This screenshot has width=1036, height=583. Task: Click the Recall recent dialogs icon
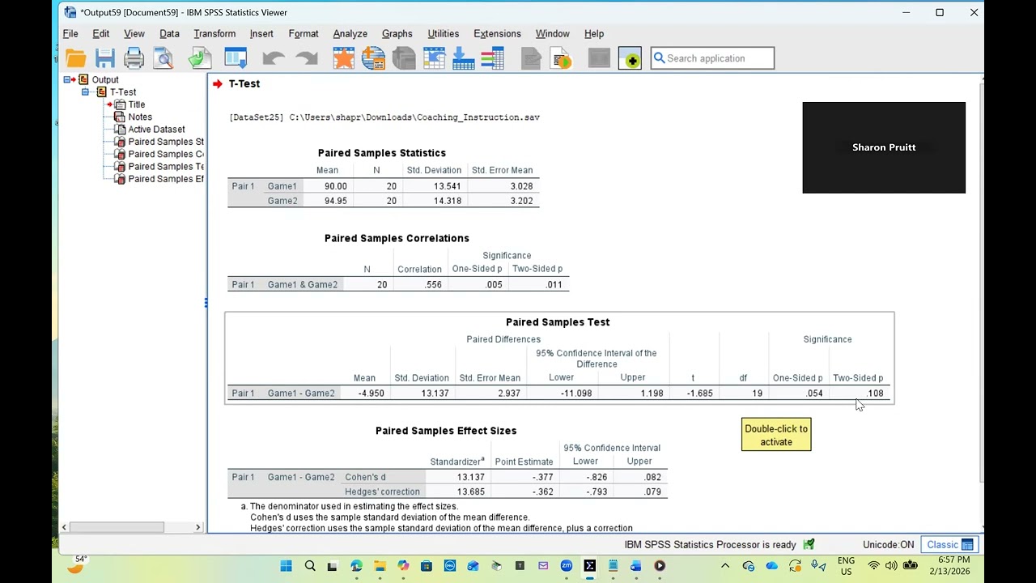coord(236,58)
